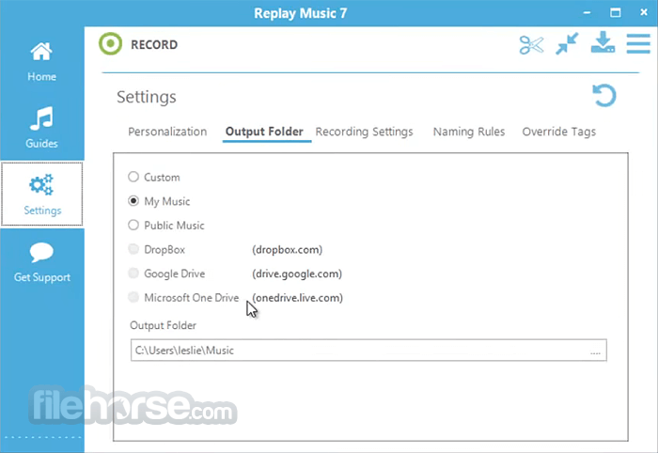Close the Replay Music 7 window
The height and width of the screenshot is (453, 658).
(644, 12)
